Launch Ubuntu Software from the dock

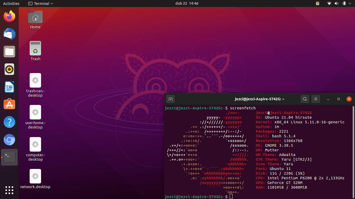pos(9,104)
